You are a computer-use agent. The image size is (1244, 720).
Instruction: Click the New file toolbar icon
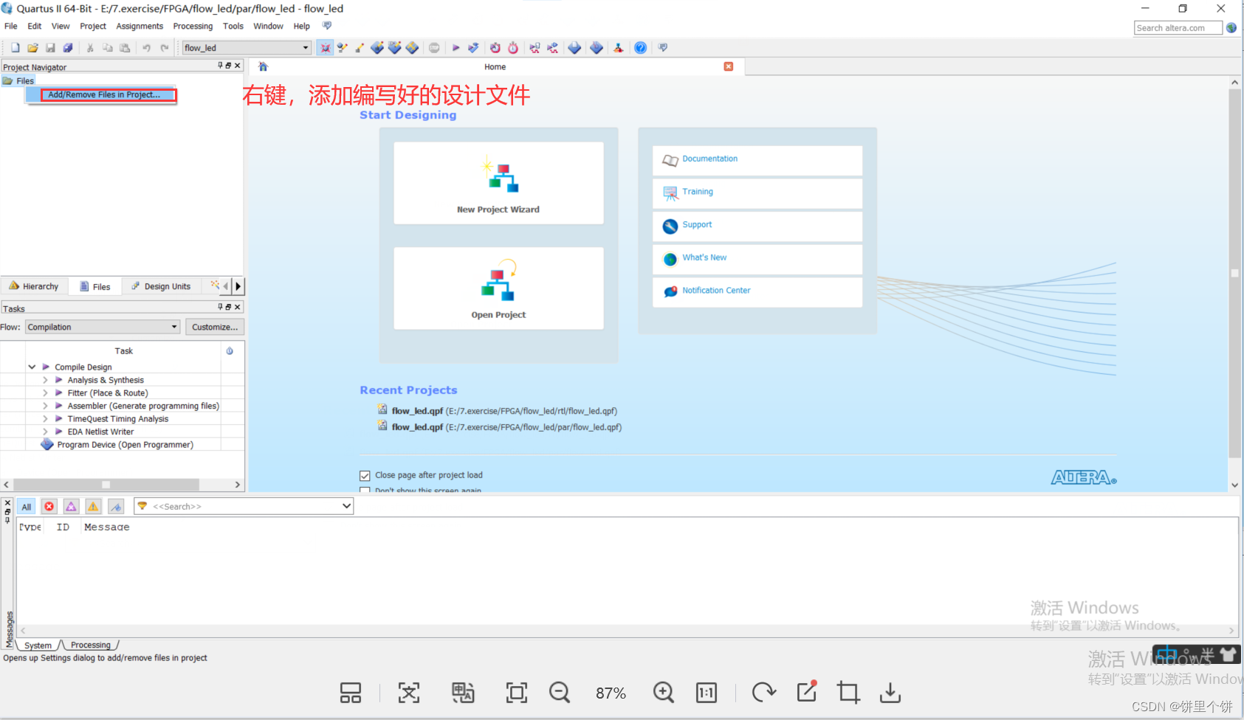(15, 48)
